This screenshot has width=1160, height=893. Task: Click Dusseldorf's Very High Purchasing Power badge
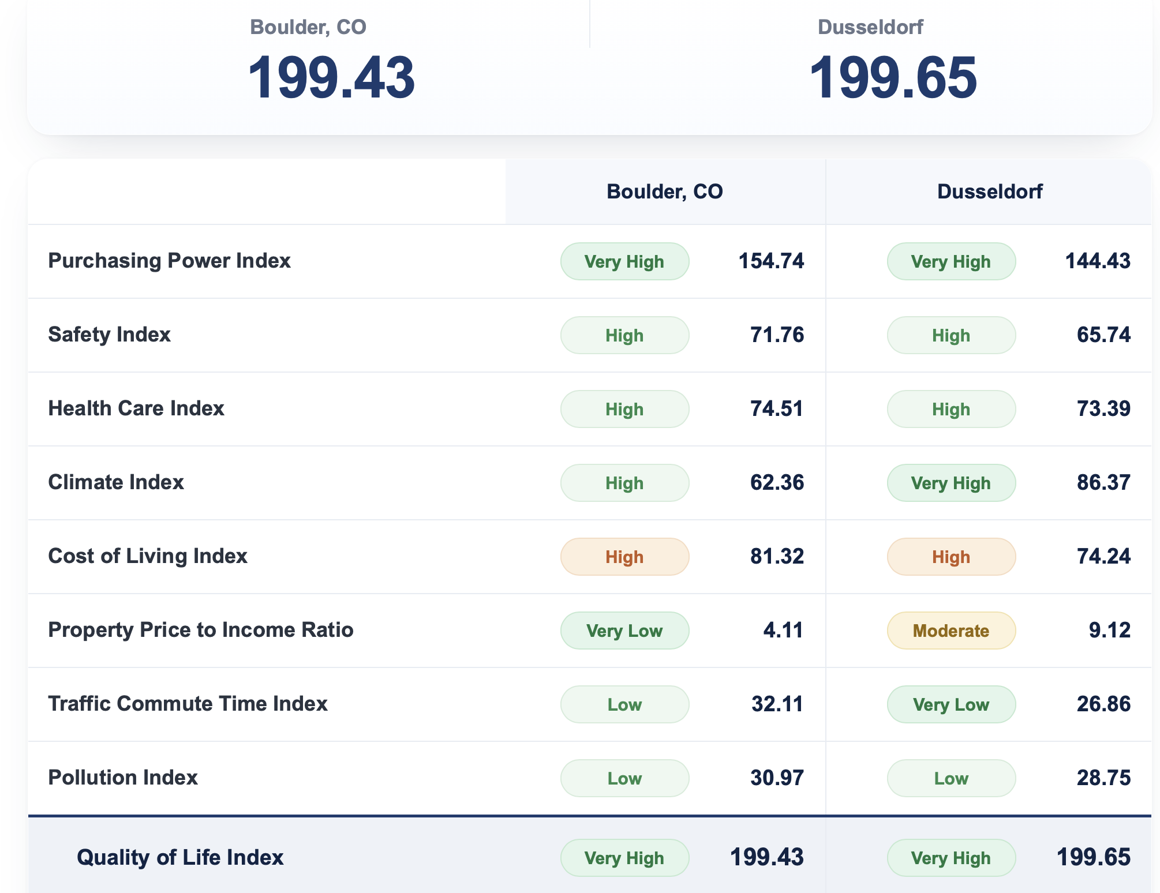point(951,261)
